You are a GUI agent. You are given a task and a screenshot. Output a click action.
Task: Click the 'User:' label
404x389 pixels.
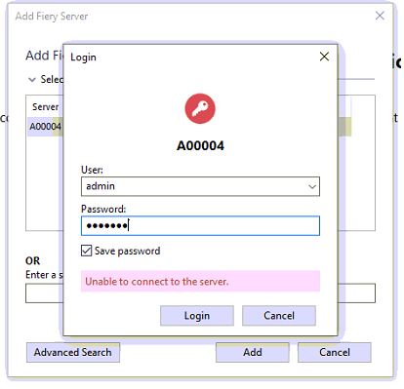[x=92, y=170]
